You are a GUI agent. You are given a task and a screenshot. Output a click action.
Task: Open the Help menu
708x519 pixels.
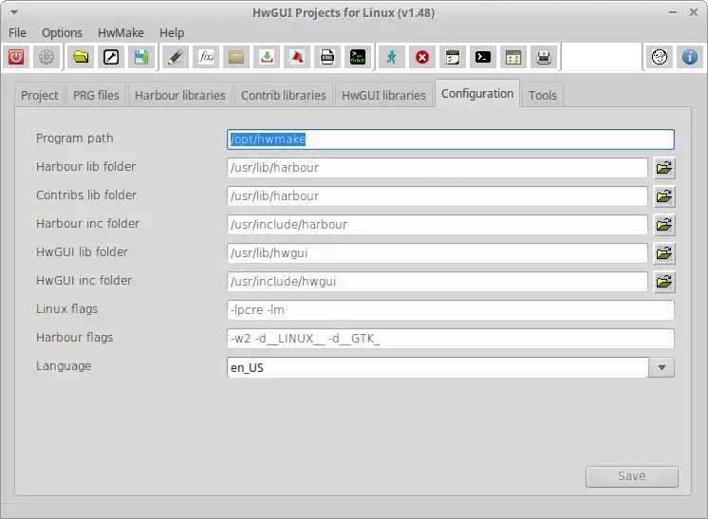(x=172, y=33)
